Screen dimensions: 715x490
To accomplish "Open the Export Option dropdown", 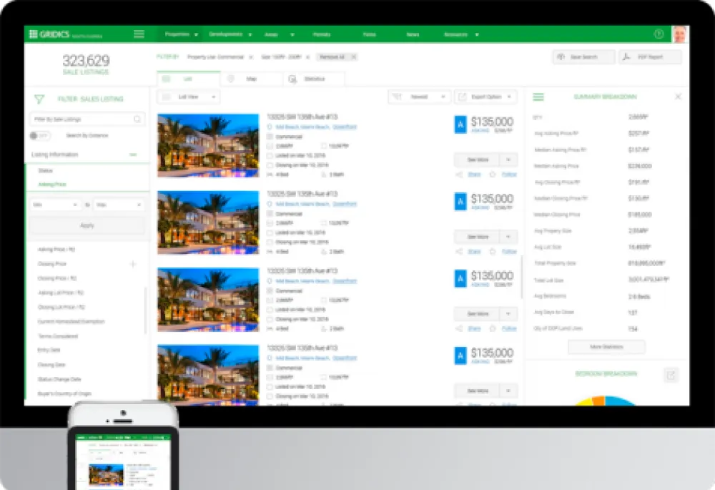I will pos(485,97).
